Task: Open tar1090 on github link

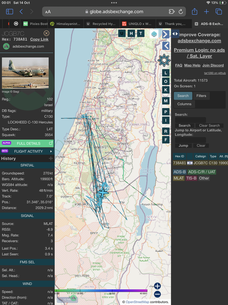Action: pos(215,73)
